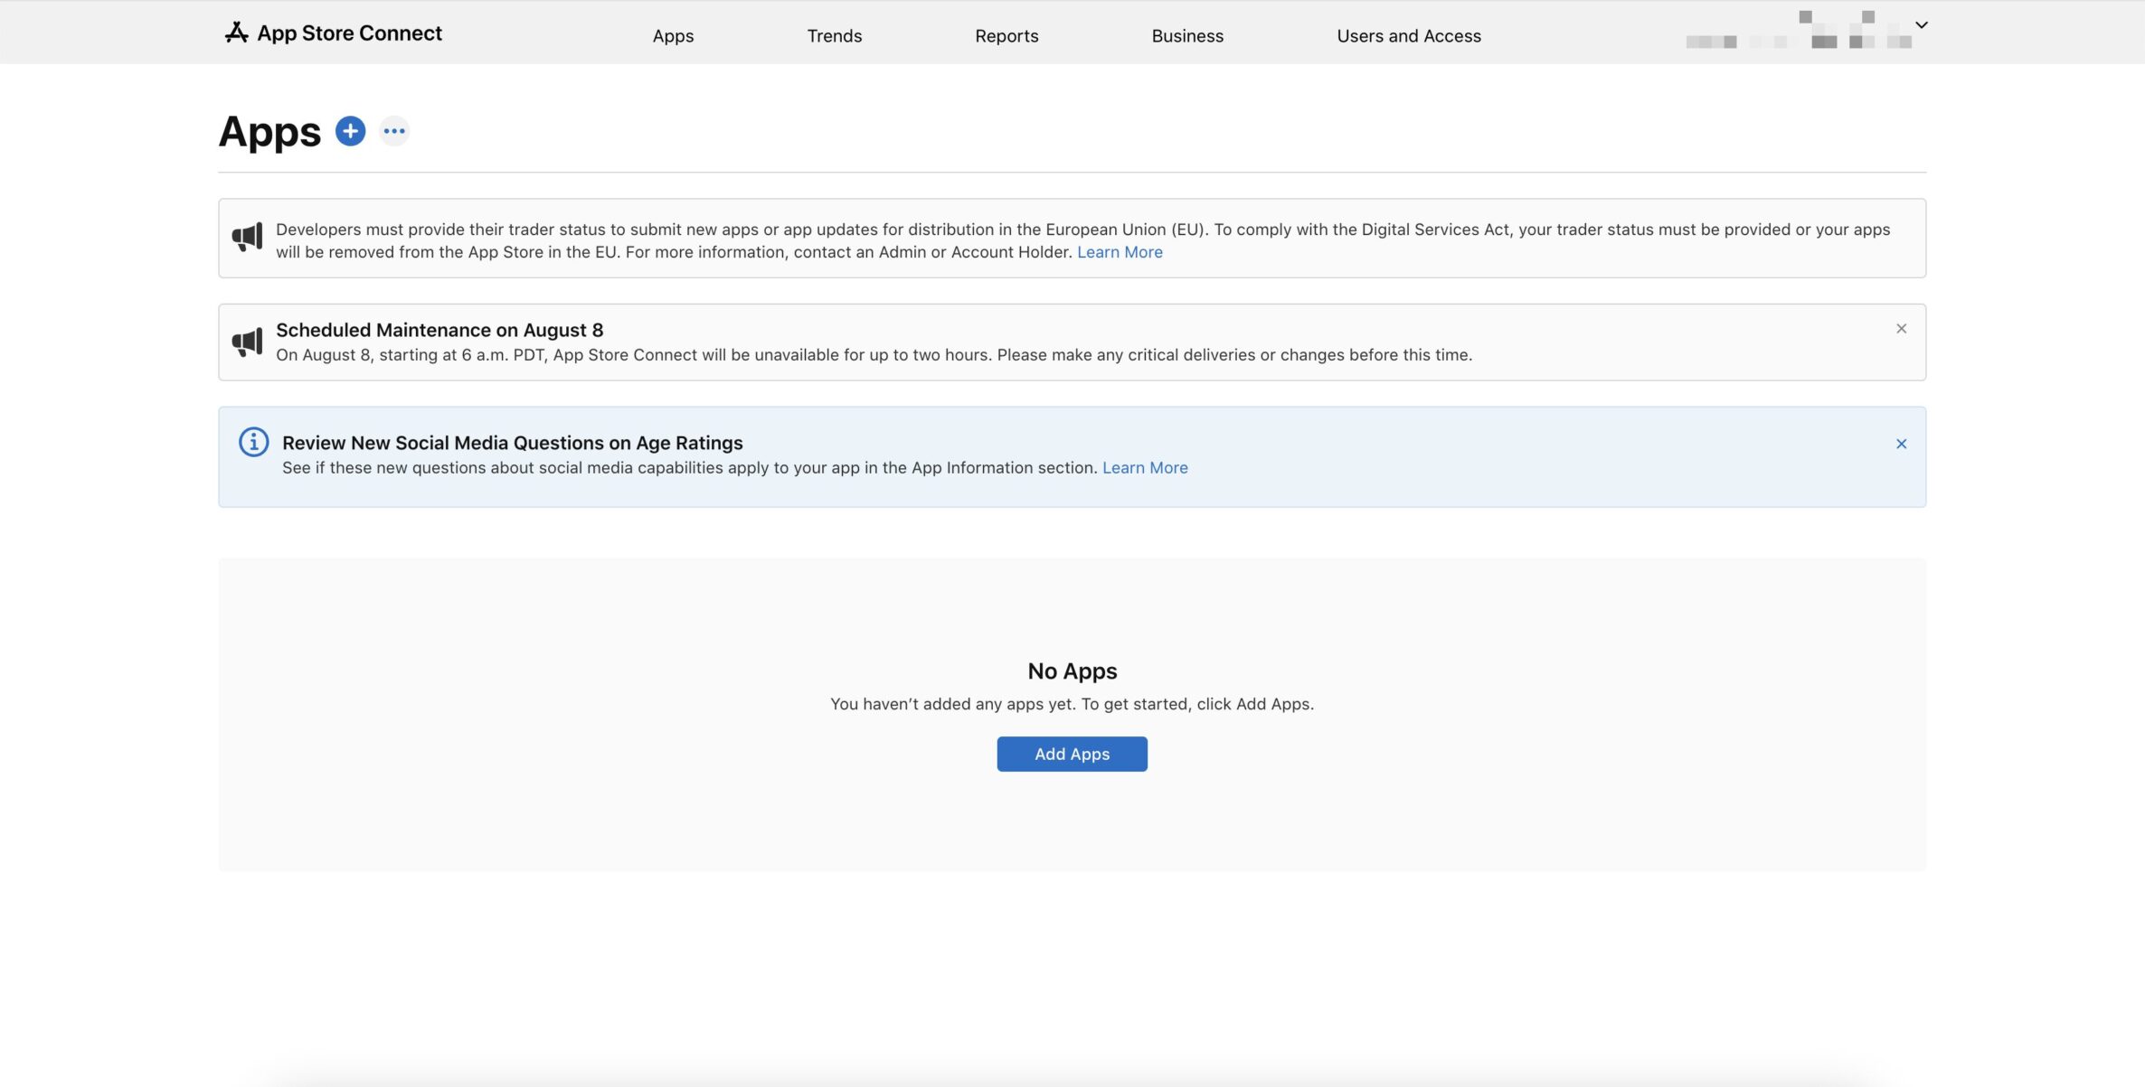The height and width of the screenshot is (1087, 2145).
Task: Open Learn More in Age Ratings notice
Action: (x=1145, y=468)
